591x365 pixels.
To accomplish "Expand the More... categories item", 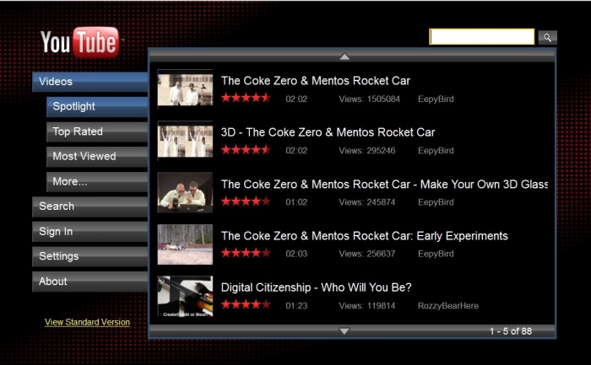I will tap(97, 182).
